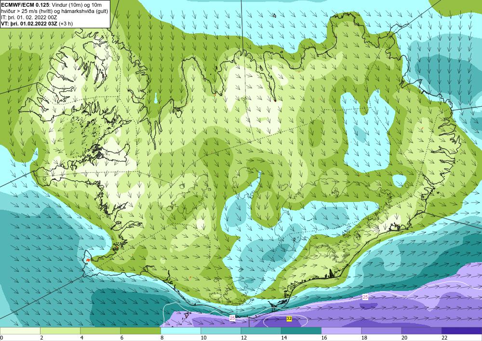Click the 6–8 m/s dark green swatch

pyautogui.click(x=140, y=330)
